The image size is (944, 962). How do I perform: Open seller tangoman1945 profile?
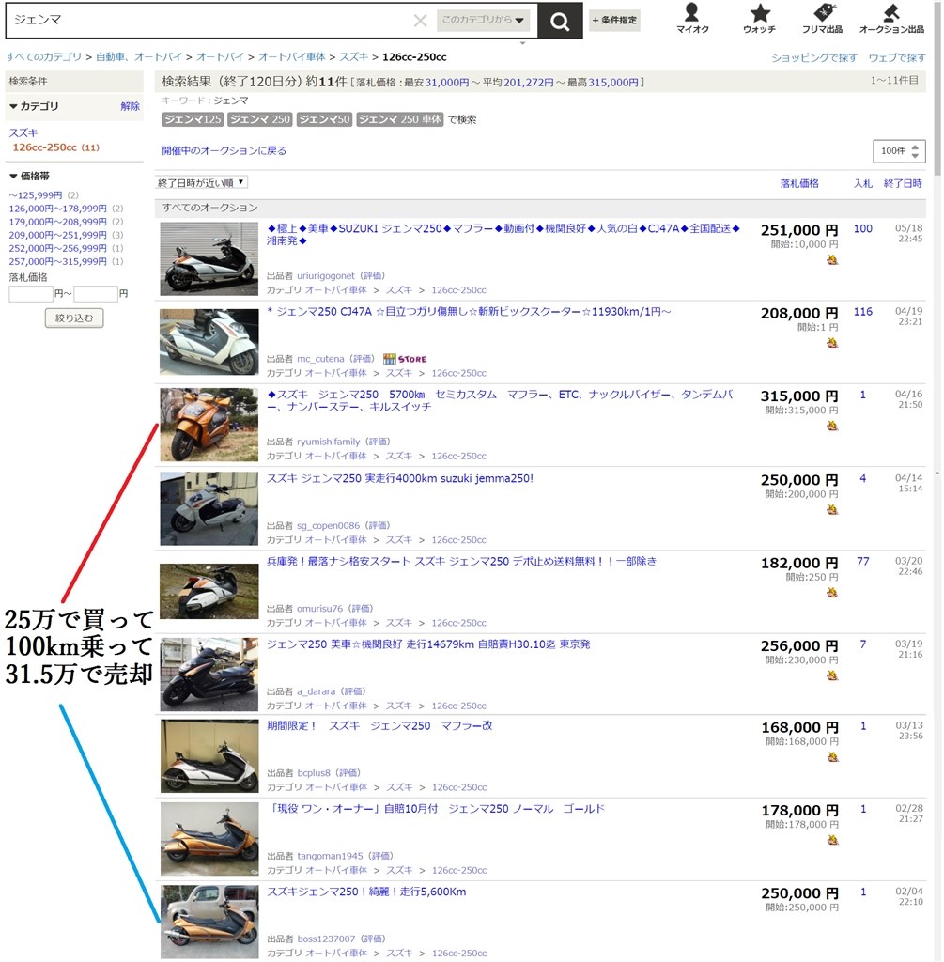[x=330, y=856]
